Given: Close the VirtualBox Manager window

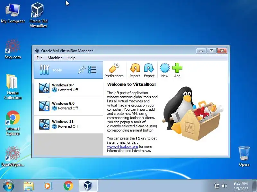Looking at the screenshot, I should tap(222, 51).
